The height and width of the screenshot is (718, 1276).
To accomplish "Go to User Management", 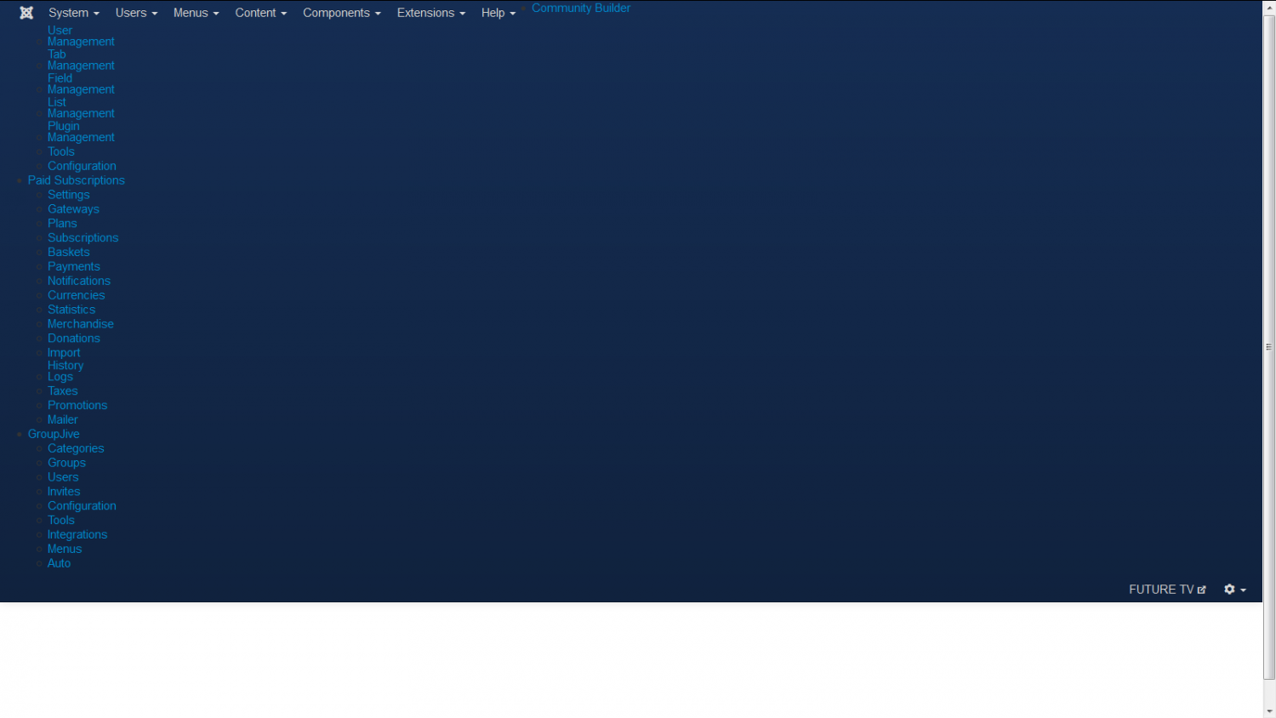I will [81, 36].
